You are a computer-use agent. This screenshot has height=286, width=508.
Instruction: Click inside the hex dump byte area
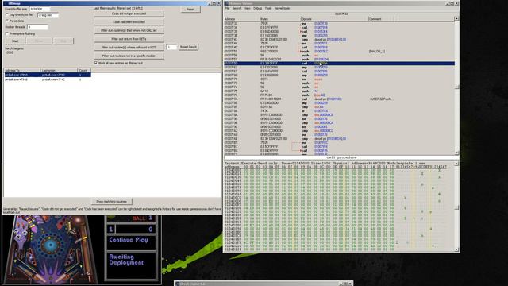pyautogui.click(x=318, y=209)
